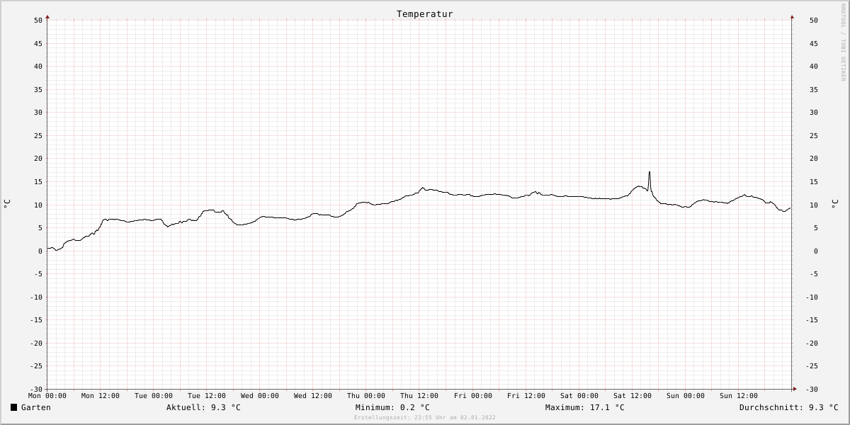Click the 'Sat 12:00' time axis label

pyautogui.click(x=633, y=396)
